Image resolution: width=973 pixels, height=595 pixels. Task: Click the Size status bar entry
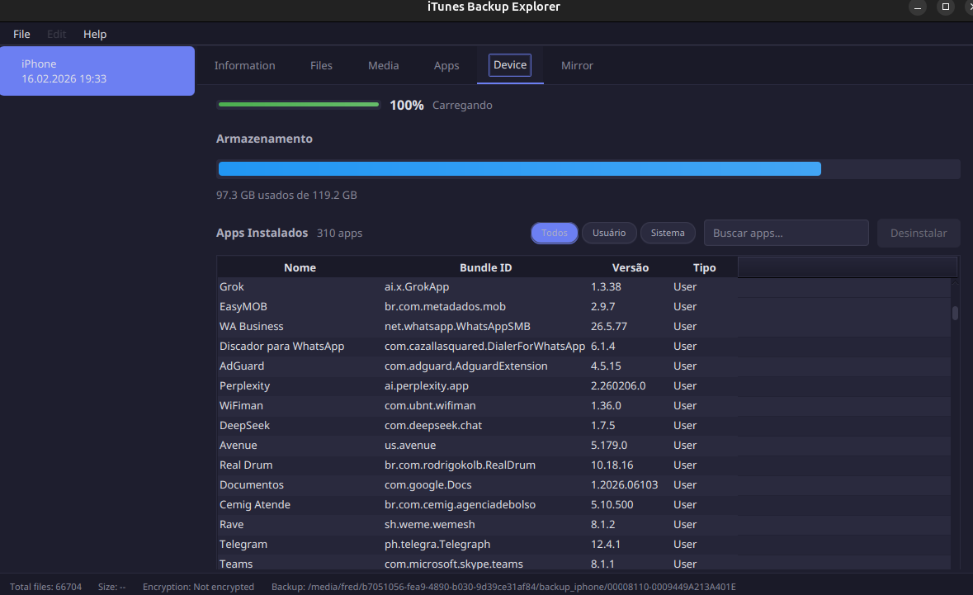coord(111,587)
